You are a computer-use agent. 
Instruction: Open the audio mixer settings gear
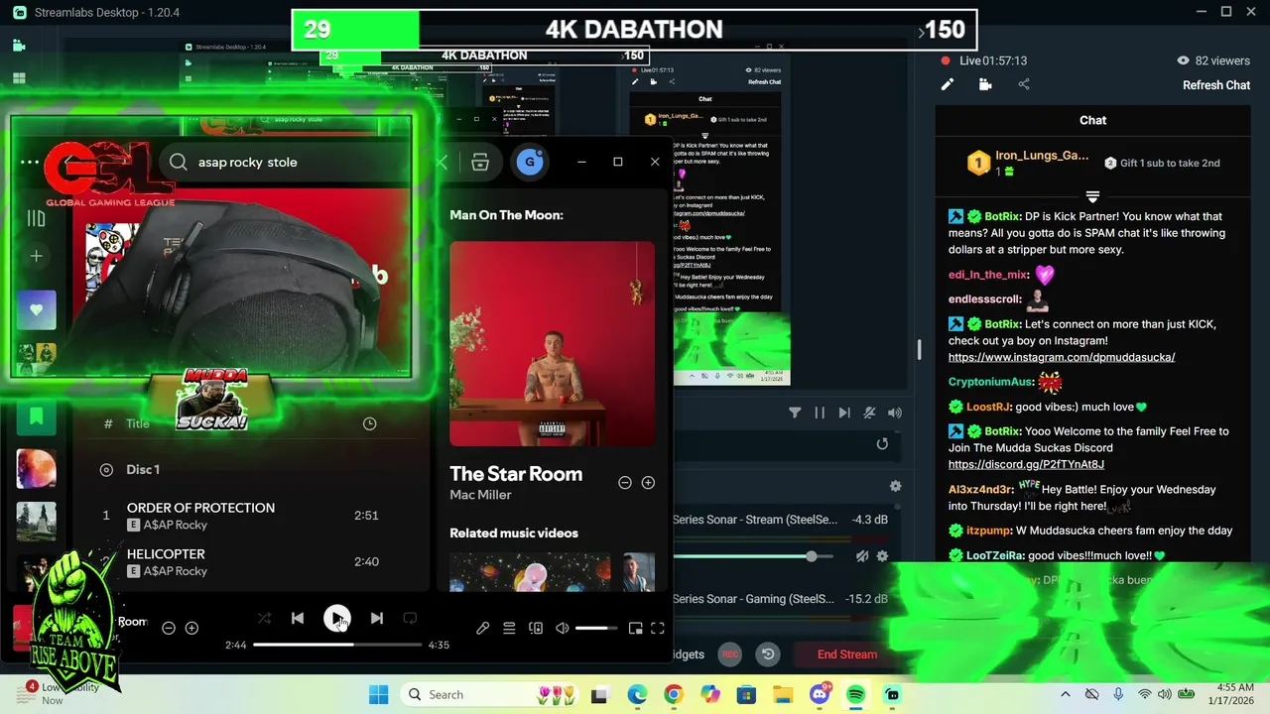895,486
